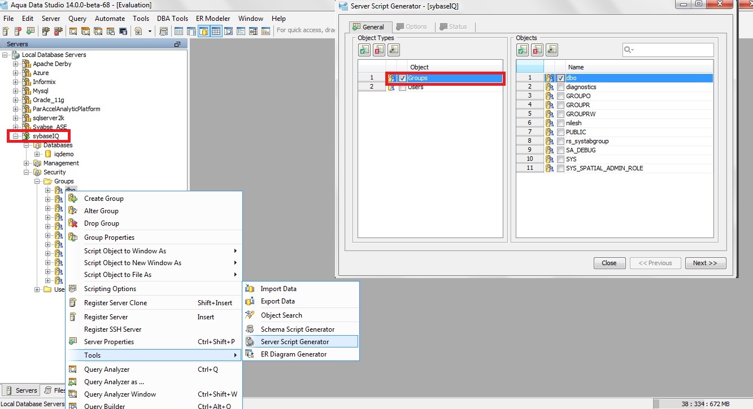Uncheck all items in Object Types
This screenshot has height=409, width=753.
coord(379,50)
